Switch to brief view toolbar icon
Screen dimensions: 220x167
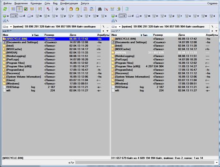(x=13, y=9)
